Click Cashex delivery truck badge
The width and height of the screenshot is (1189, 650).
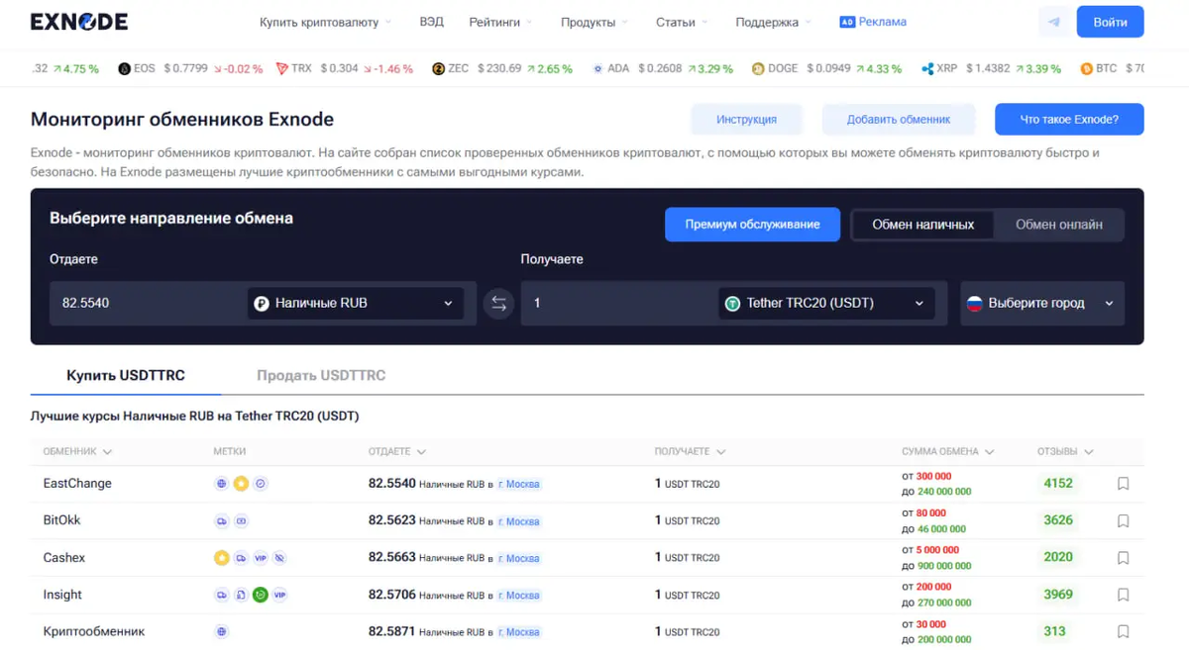[241, 558]
